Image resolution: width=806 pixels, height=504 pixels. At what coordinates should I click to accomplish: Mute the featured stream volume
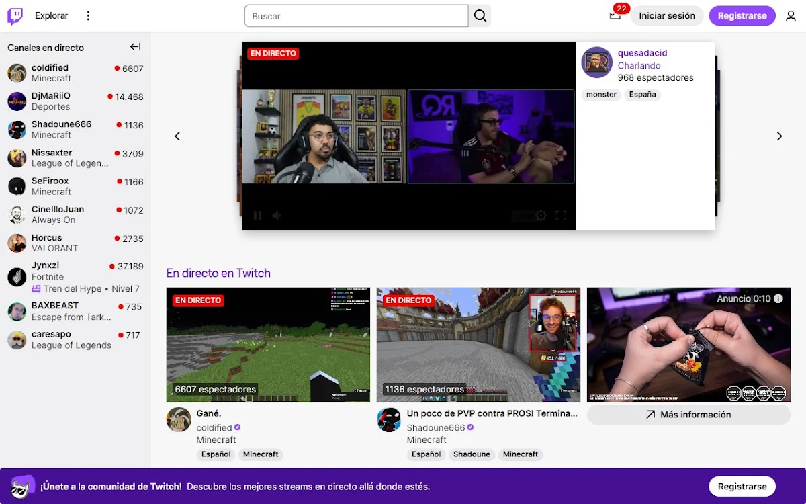[277, 216]
